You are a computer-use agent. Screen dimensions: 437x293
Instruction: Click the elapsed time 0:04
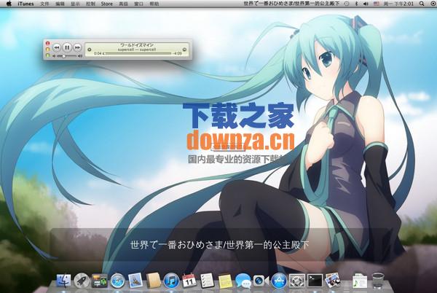98,53
